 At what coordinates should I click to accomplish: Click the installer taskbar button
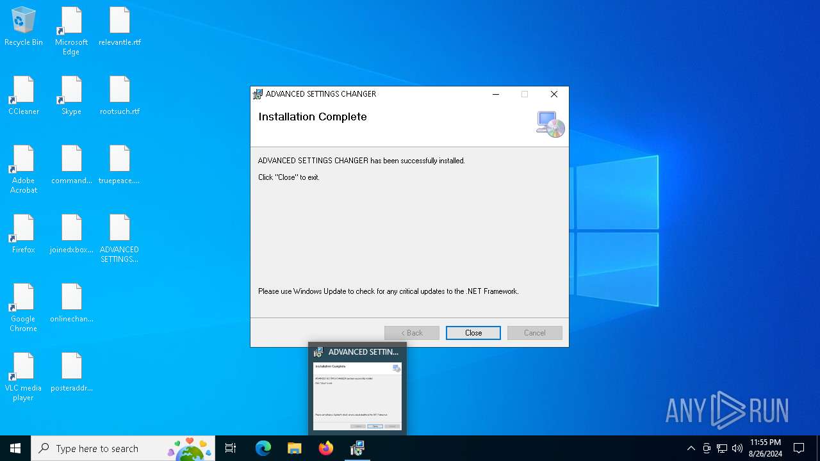coord(357,448)
